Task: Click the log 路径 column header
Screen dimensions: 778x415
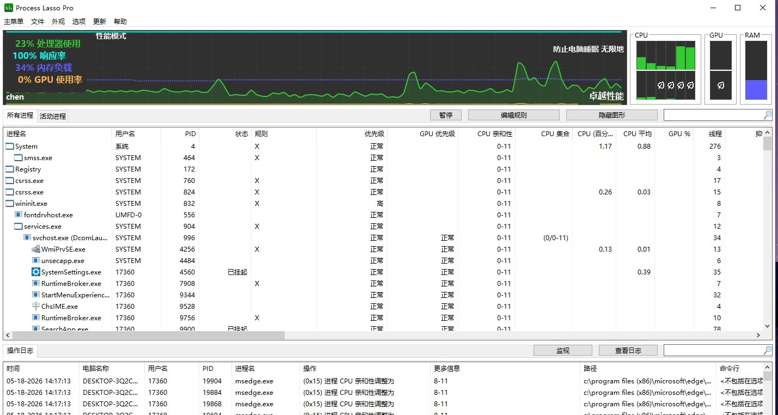Action: click(648, 369)
